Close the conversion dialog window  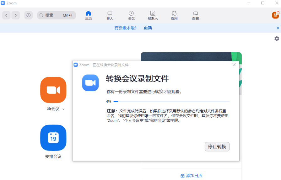234,65
